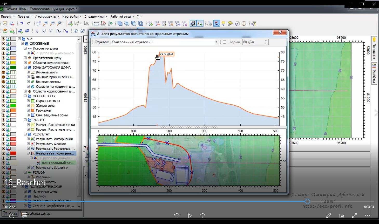This screenshot has height=224, width=379.
Task: Enable the Норма checkbox
Action: 225,42
